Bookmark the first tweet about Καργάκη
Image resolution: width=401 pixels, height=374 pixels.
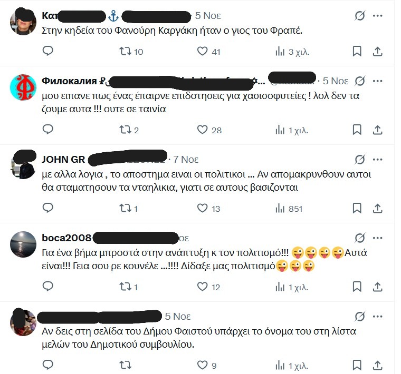(x=357, y=51)
